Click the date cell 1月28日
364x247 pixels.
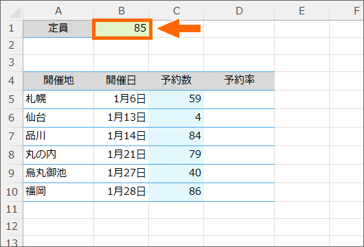coord(121,192)
